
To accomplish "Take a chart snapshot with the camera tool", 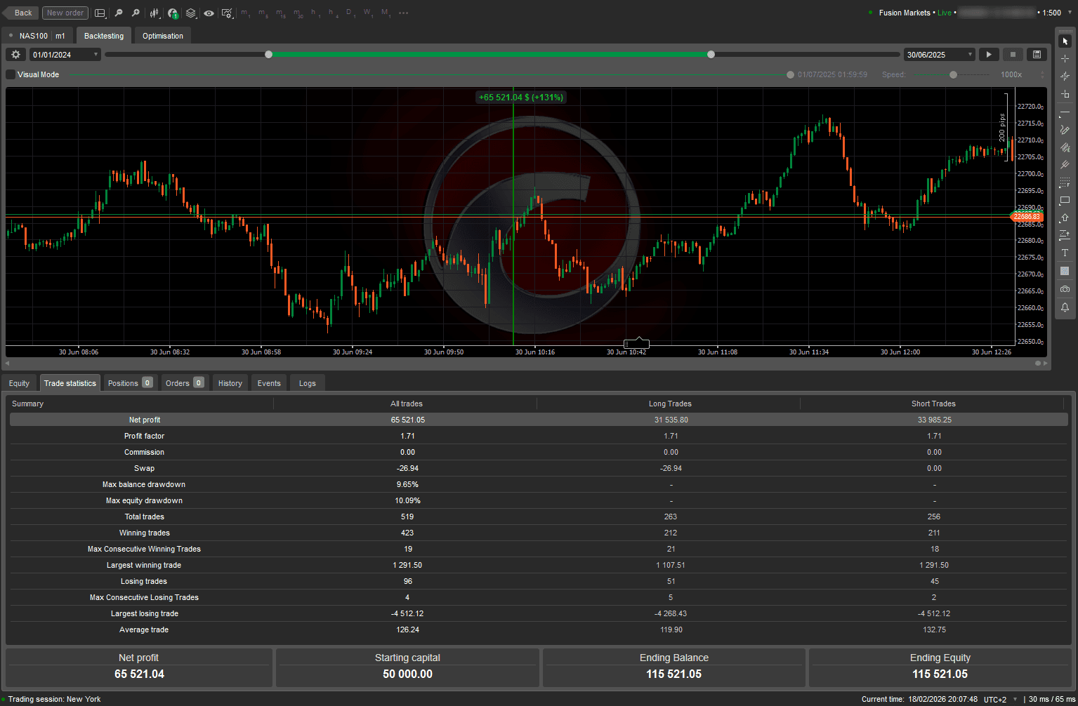I will (1065, 288).
